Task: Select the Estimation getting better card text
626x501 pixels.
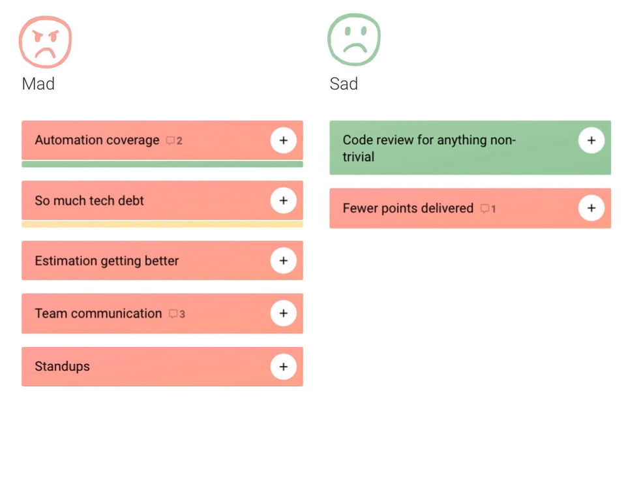Action: pos(107,261)
